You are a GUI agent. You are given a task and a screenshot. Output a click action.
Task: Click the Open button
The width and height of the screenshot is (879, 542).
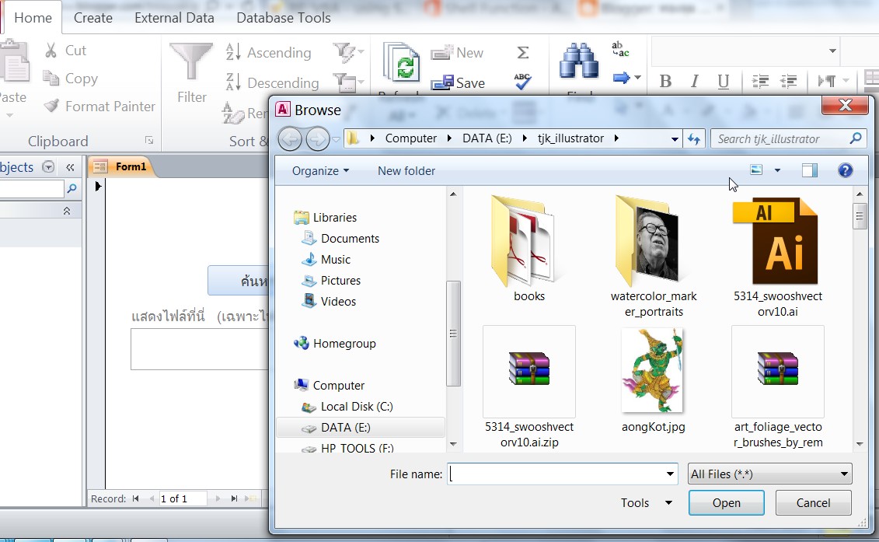coord(726,503)
